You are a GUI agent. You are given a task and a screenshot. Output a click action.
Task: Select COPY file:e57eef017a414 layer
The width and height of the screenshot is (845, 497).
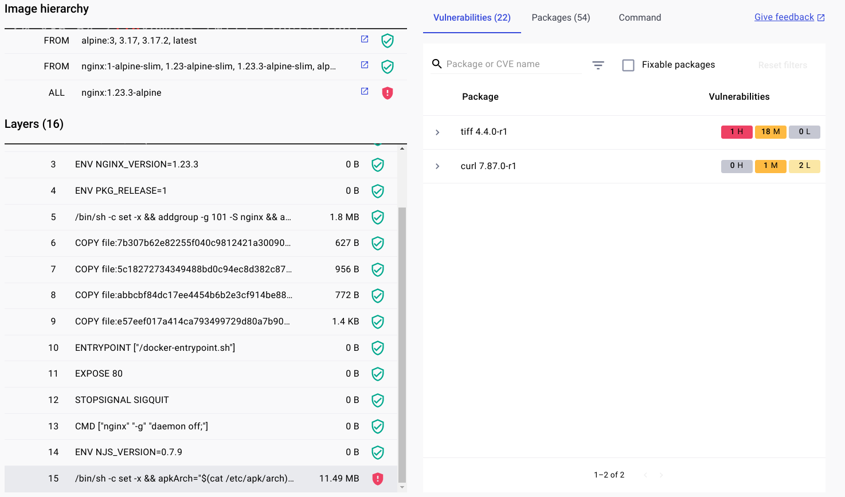click(x=201, y=322)
